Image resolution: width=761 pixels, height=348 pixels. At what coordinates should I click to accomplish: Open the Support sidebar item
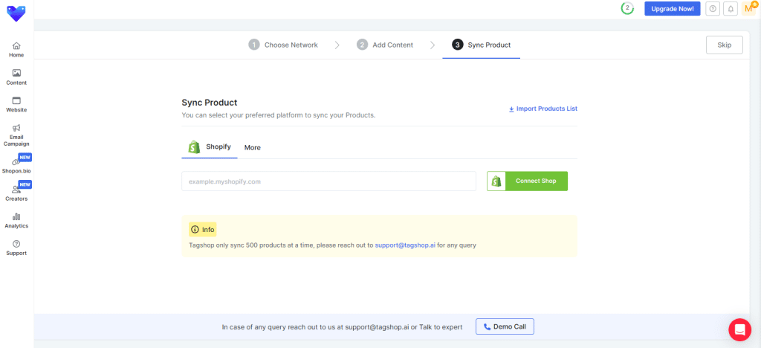(x=16, y=248)
